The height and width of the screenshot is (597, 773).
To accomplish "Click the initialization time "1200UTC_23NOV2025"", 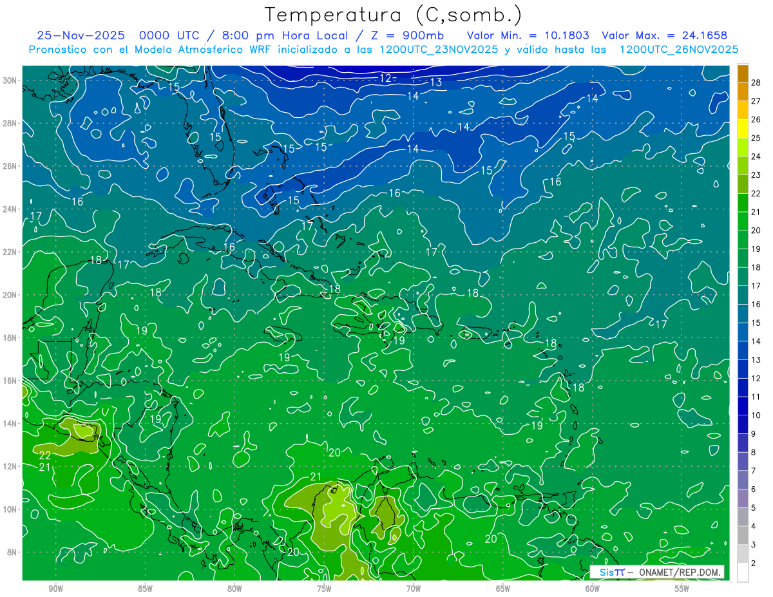I will tap(439, 50).
